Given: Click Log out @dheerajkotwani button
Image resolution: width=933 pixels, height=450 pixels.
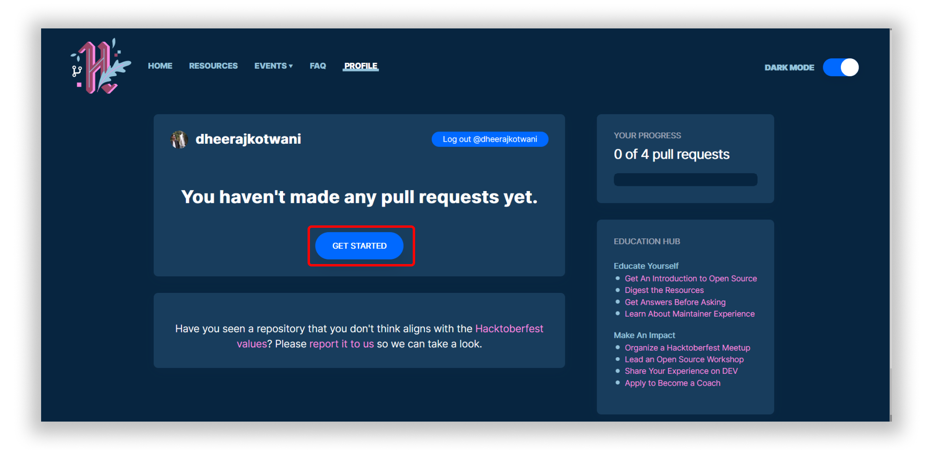Looking at the screenshot, I should point(489,139).
